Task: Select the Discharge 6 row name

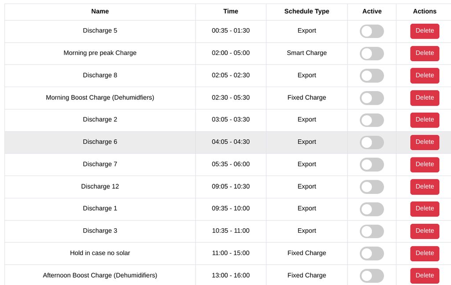Action: click(x=100, y=142)
